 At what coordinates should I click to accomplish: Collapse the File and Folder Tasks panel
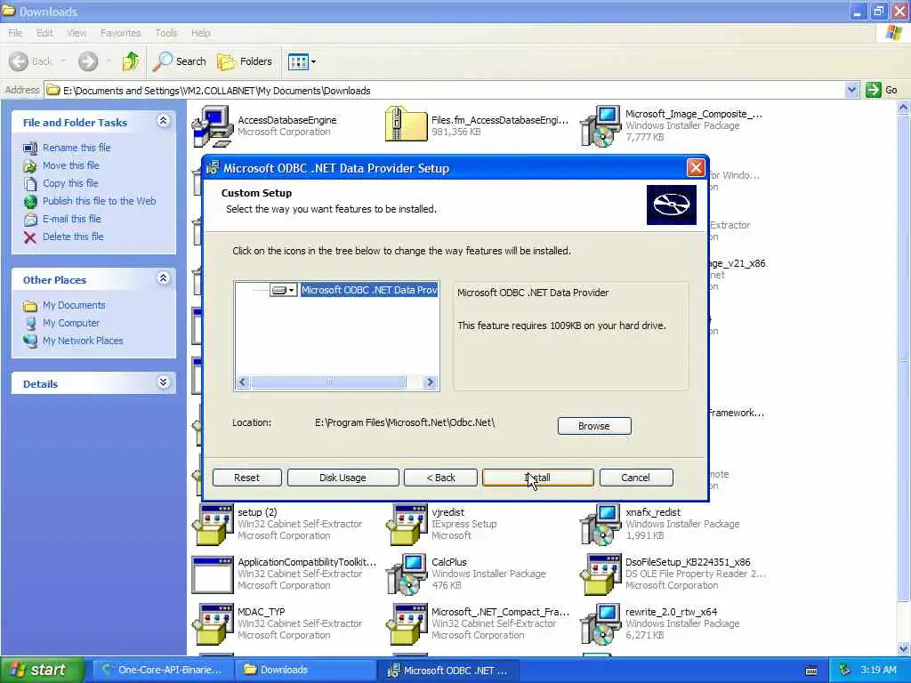pos(164,121)
